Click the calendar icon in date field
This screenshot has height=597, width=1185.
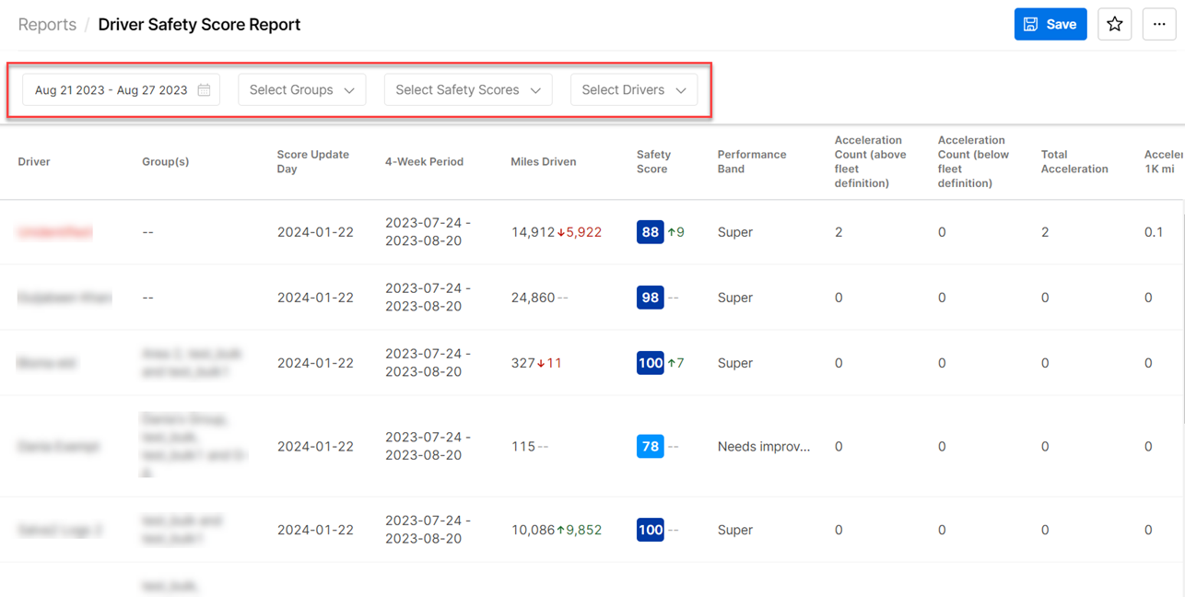pos(204,90)
